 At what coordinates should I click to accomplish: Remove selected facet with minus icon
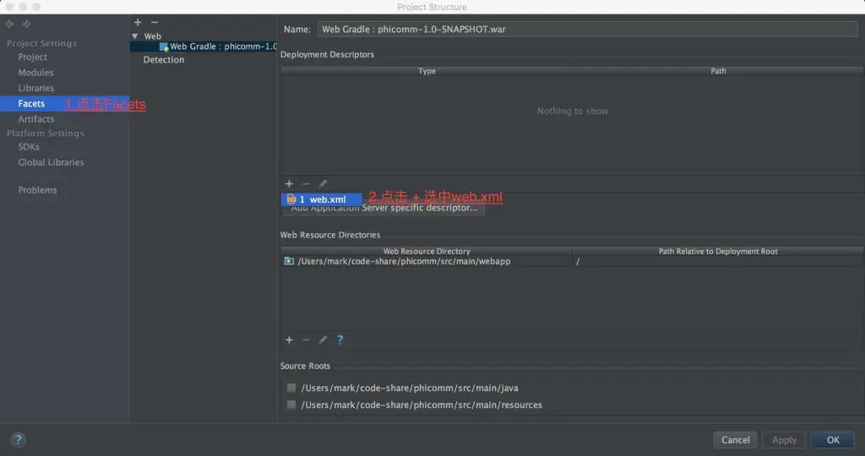click(x=155, y=22)
